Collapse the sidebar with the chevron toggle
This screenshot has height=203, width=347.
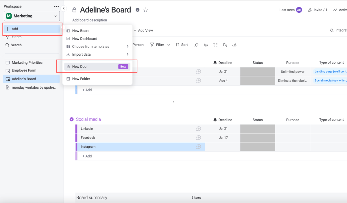pyautogui.click(x=64, y=8)
